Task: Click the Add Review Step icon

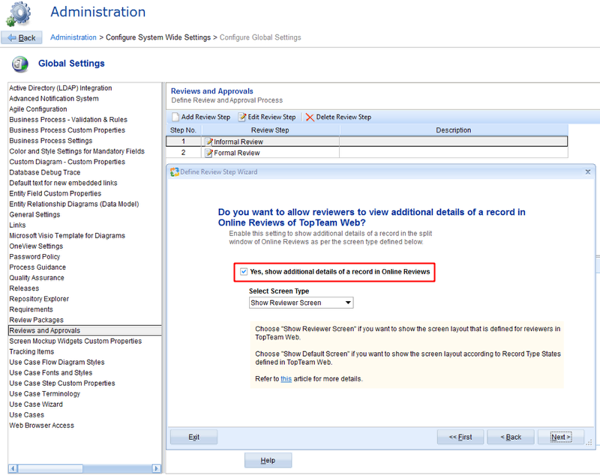Action: (175, 117)
